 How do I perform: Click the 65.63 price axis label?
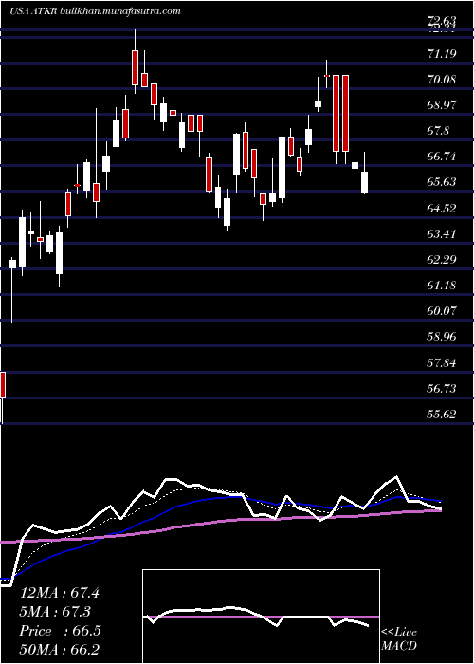click(442, 182)
